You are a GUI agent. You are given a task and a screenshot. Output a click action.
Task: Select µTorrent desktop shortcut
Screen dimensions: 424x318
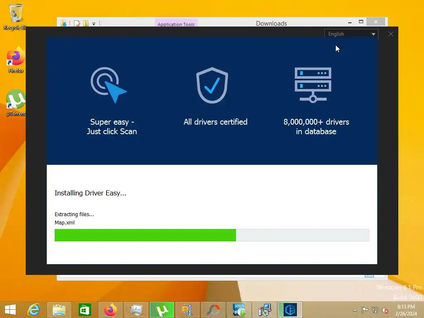click(x=16, y=103)
